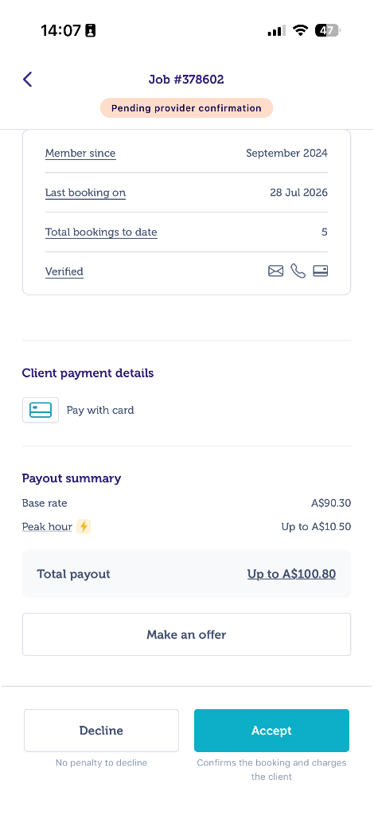Go back using the left chevron
Screen dimensions: 374x815
(28, 79)
